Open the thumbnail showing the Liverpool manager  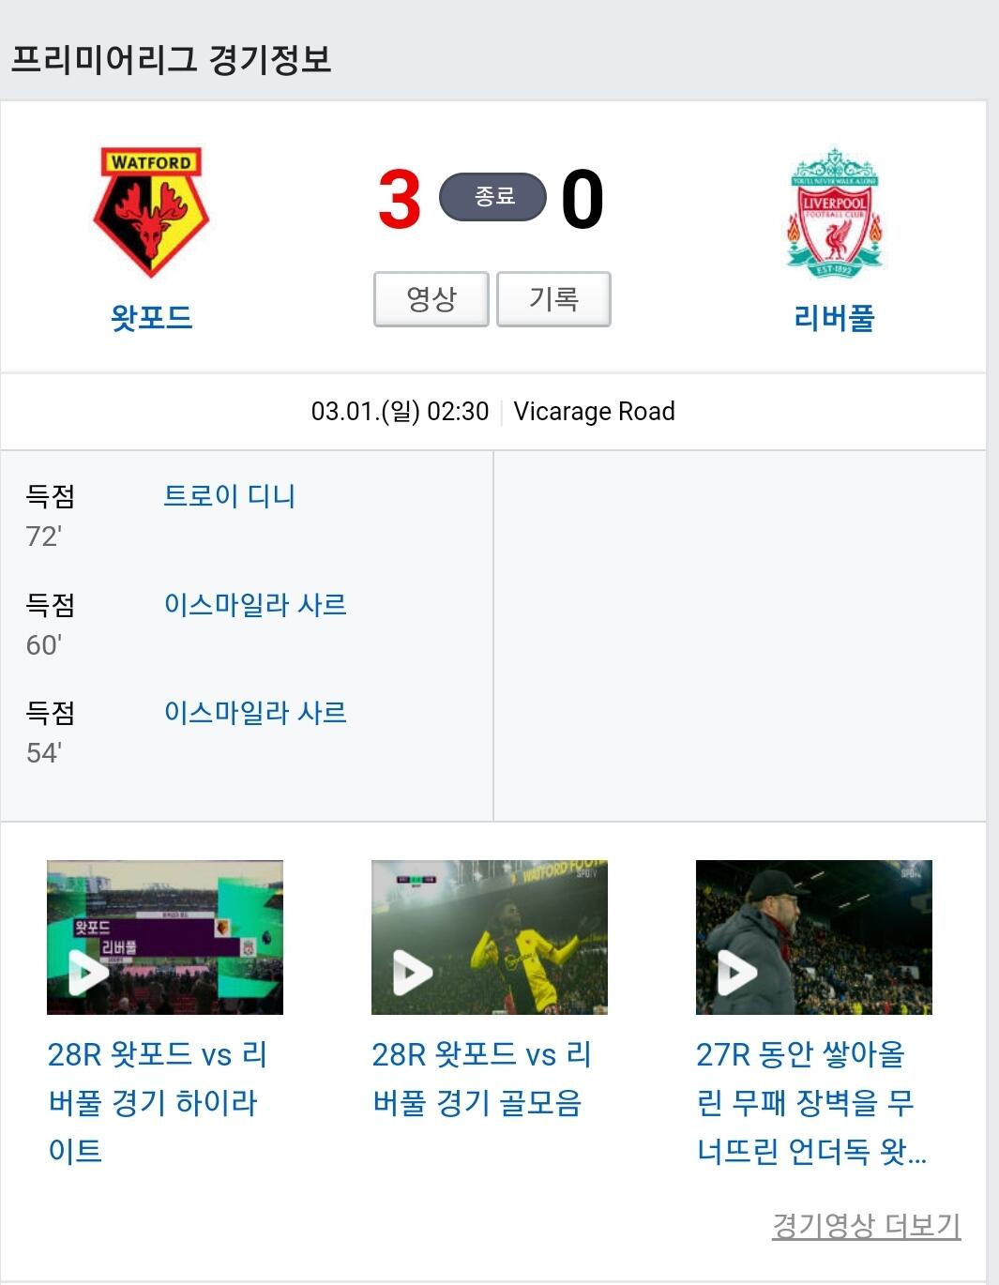click(814, 937)
